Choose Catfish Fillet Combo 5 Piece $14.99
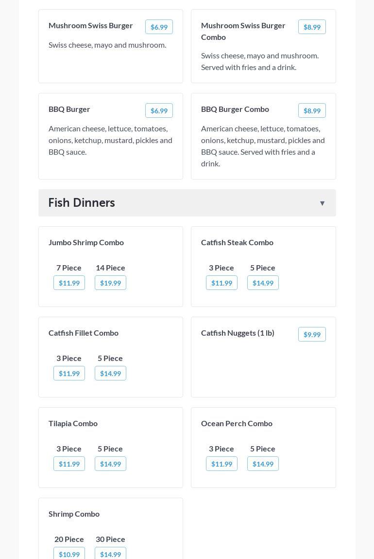Screen dimensions: 374x559 click(x=110, y=374)
